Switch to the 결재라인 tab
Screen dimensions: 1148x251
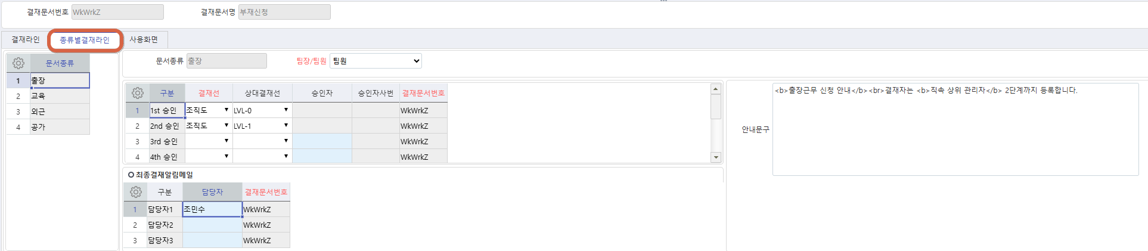coord(26,39)
